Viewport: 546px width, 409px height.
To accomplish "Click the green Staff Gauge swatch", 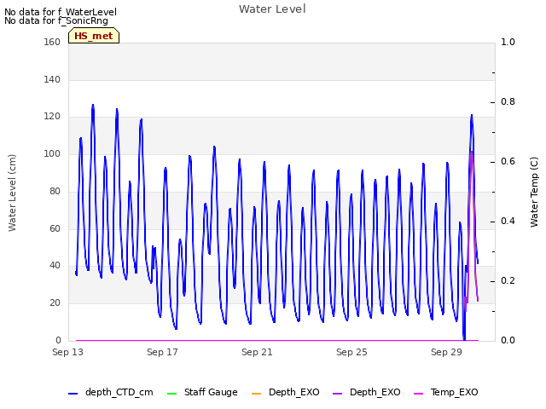I will tap(172, 394).
